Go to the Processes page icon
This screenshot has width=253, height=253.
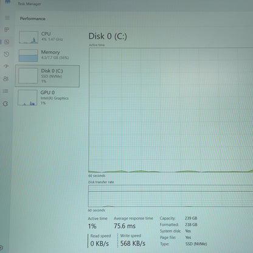[7, 30]
